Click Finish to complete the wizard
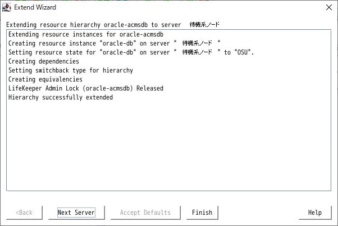This screenshot has height=226, width=338. 202,213
